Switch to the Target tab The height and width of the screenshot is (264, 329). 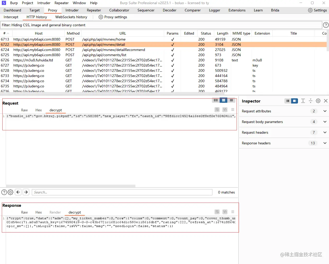point(34,10)
